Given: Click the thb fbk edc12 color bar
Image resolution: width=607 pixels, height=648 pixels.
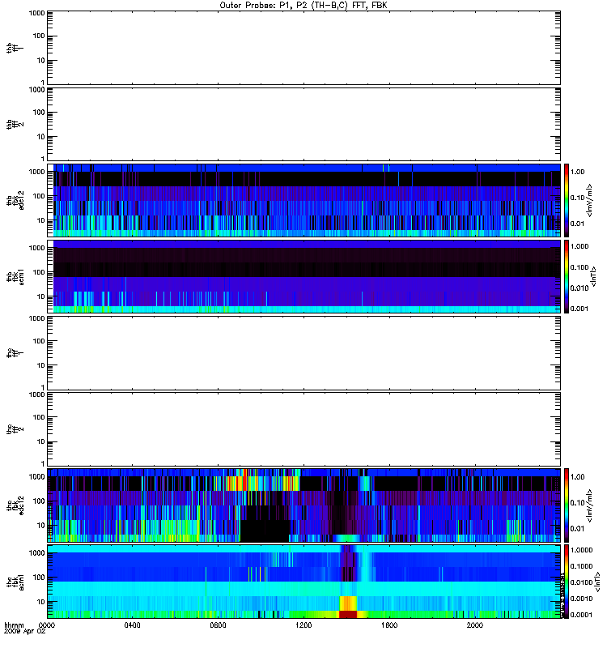Looking at the screenshot, I should point(567,200).
